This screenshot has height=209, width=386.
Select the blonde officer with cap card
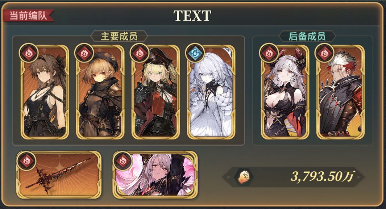coord(155,92)
